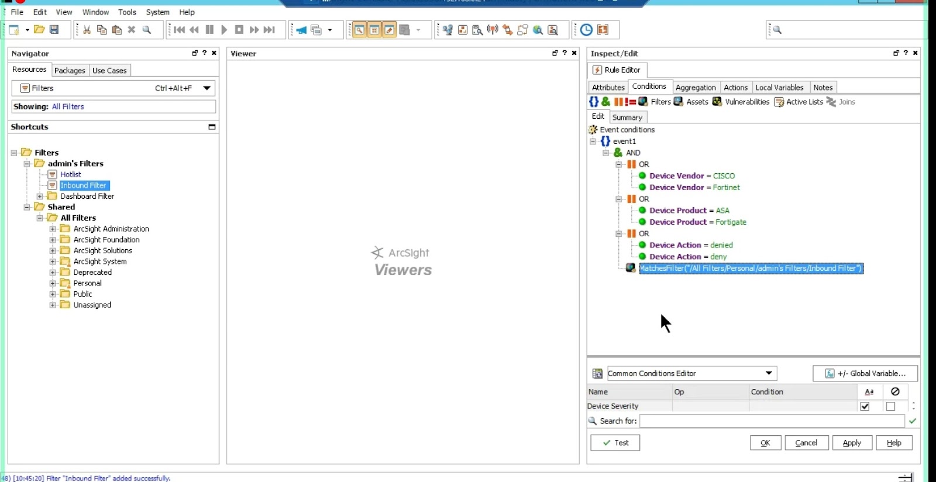The image size is (936, 482).
Task: Stop the event replay
Action: 239,30
